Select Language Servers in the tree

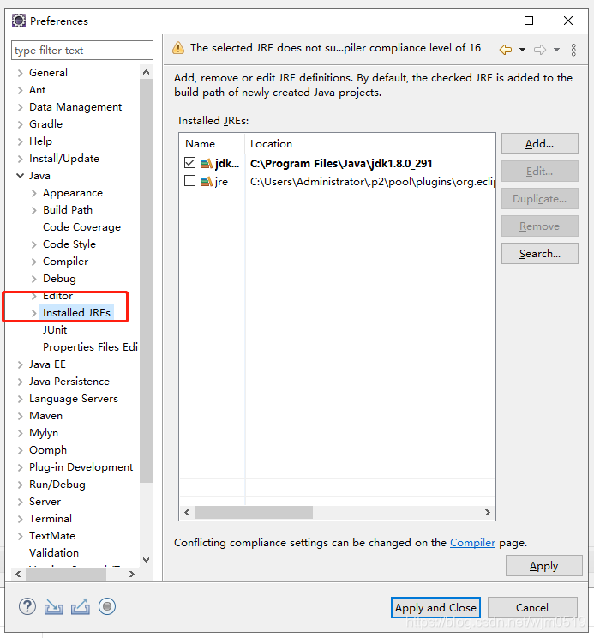(x=74, y=399)
